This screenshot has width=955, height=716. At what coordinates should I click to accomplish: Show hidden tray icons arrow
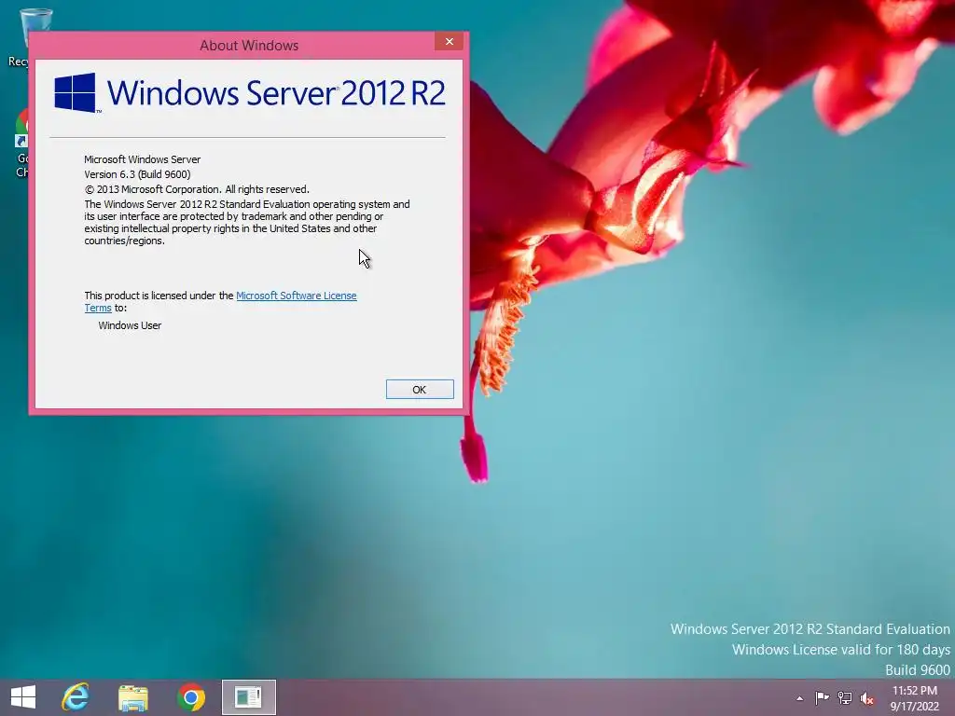click(799, 698)
